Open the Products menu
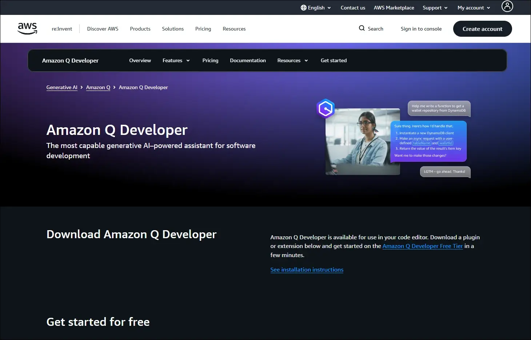This screenshot has height=340, width=531. [140, 29]
